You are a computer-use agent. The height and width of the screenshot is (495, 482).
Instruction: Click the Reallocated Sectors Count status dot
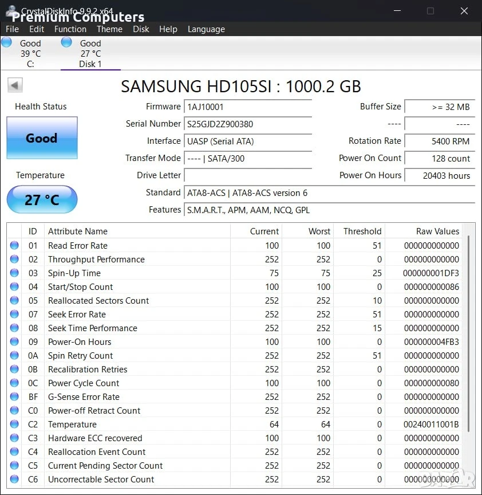coord(14,300)
